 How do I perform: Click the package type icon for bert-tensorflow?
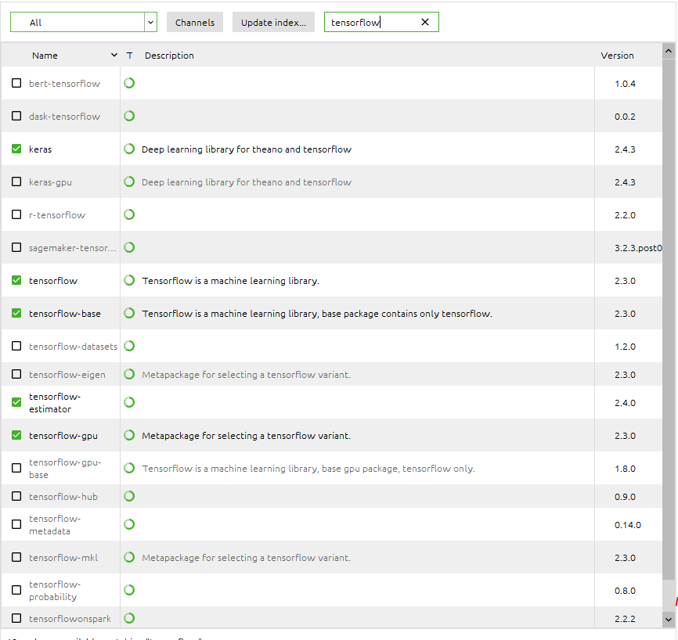[129, 83]
